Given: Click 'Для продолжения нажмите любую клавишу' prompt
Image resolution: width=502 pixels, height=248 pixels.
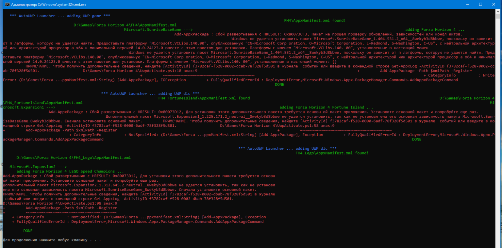Looking at the screenshot, I should pos(52,240).
